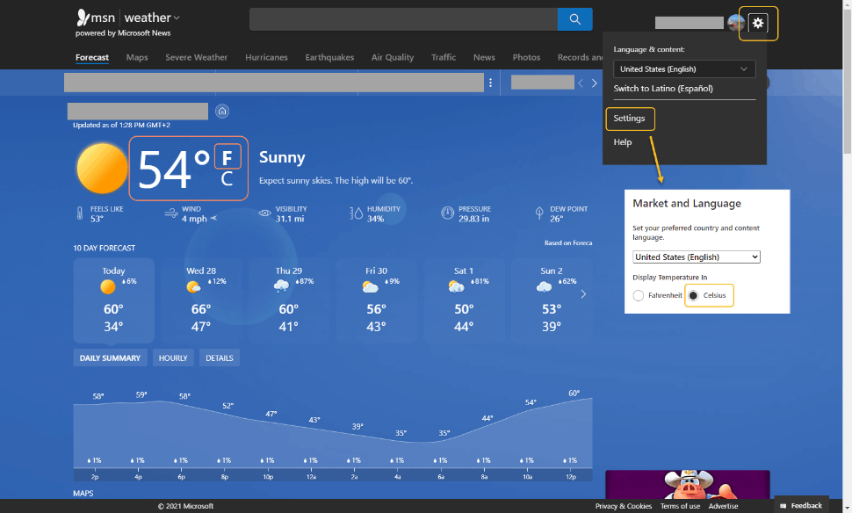Image resolution: width=852 pixels, height=513 pixels.
Task: Open the Forecast tab
Action: pyautogui.click(x=92, y=57)
